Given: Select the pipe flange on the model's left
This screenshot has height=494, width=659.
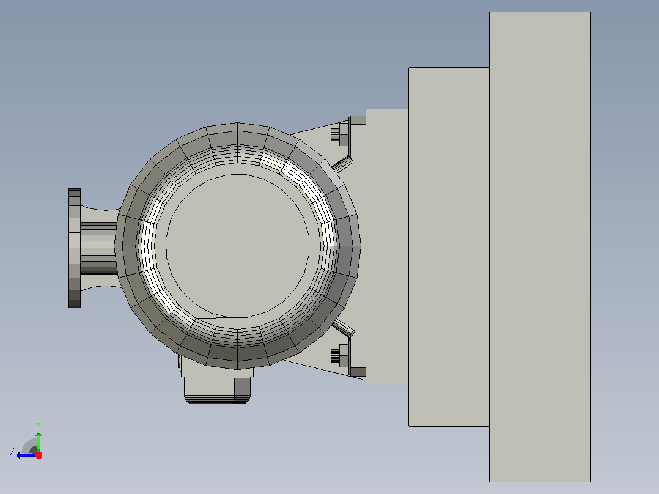Looking at the screenshot, I should 75,248.
